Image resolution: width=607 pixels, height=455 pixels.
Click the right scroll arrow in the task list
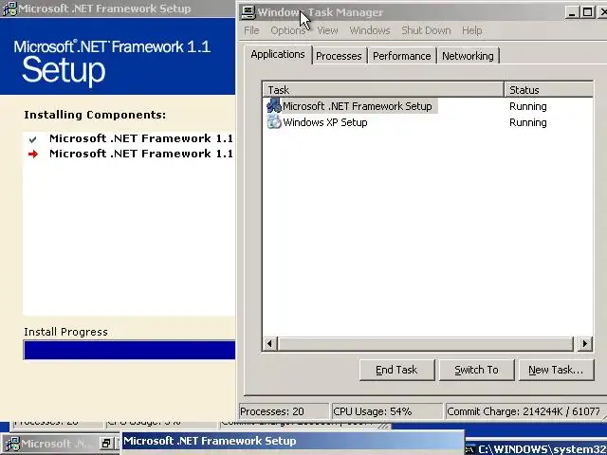(x=584, y=343)
